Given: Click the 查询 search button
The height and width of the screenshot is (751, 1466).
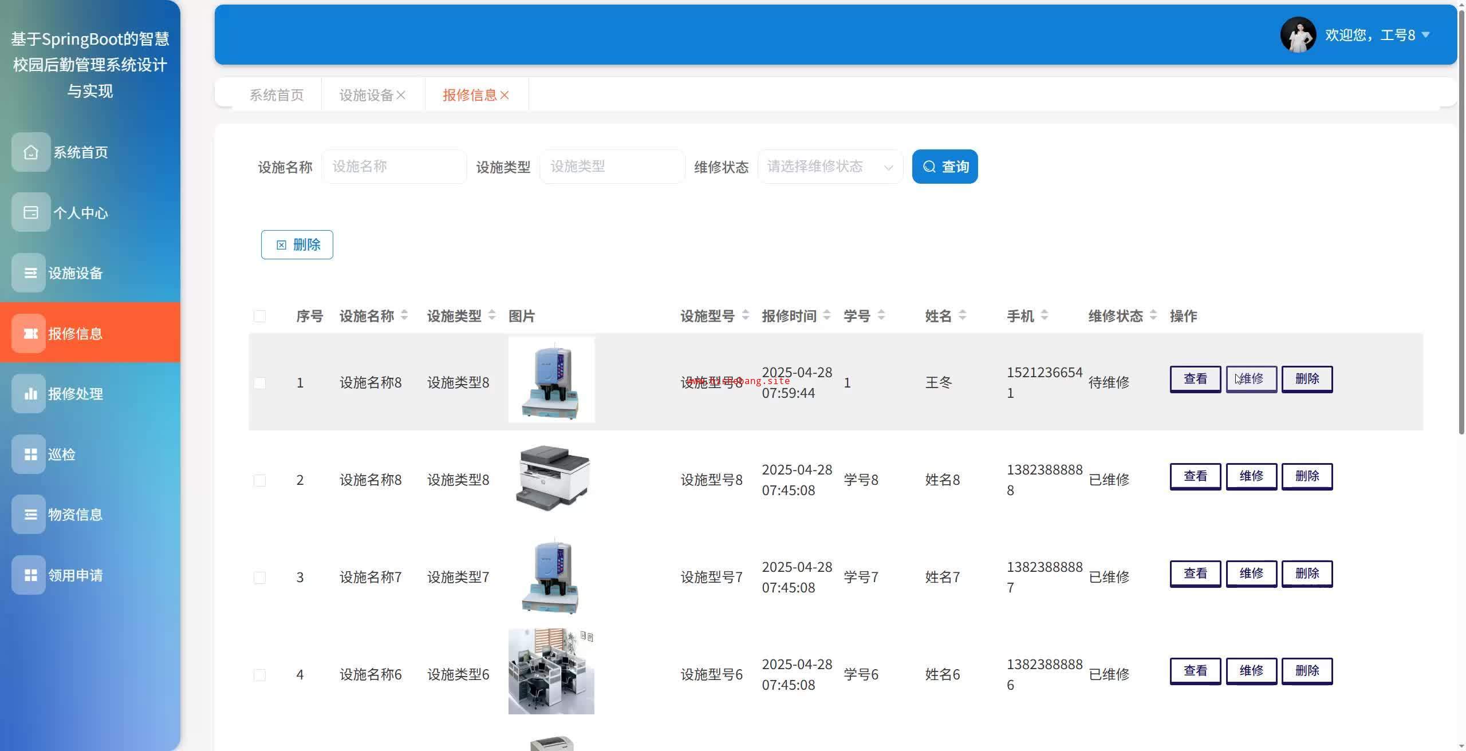Looking at the screenshot, I should pyautogui.click(x=944, y=167).
